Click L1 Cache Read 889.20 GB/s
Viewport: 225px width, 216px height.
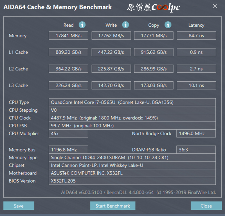(x=68, y=52)
